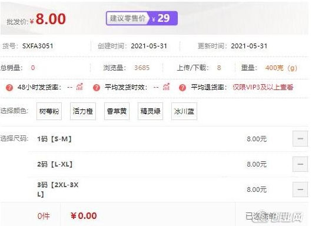Viewport: 312px width, 226px height.
Task: Select the 1码 S-M size row
Action: 168,139
